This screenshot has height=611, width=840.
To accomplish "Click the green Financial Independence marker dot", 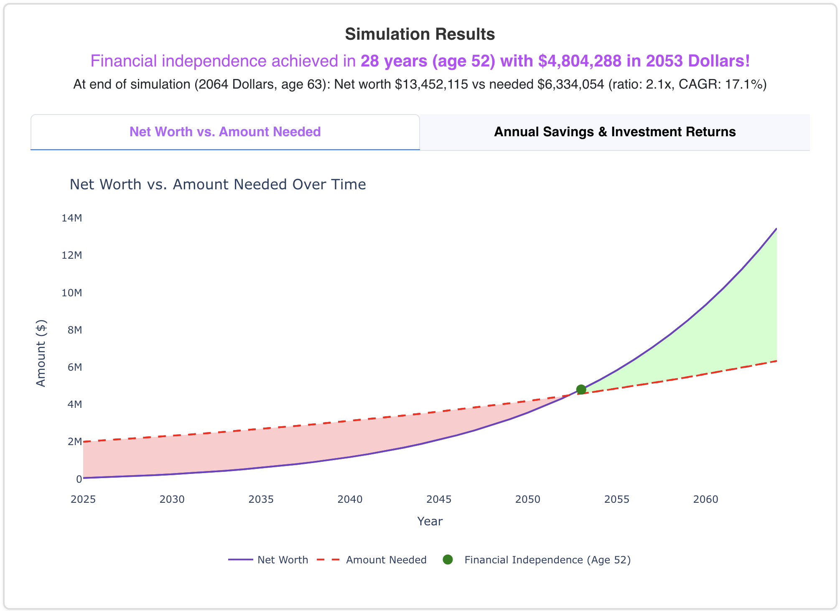I will tap(581, 390).
